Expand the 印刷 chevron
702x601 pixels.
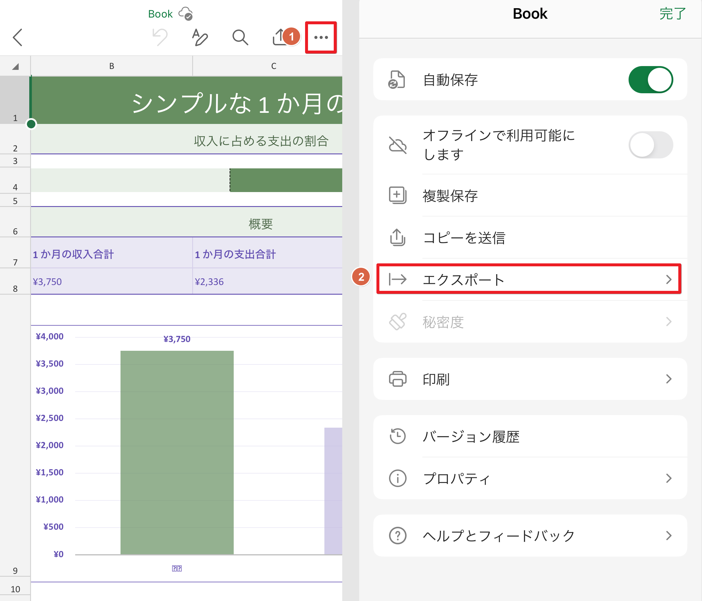[x=668, y=379]
